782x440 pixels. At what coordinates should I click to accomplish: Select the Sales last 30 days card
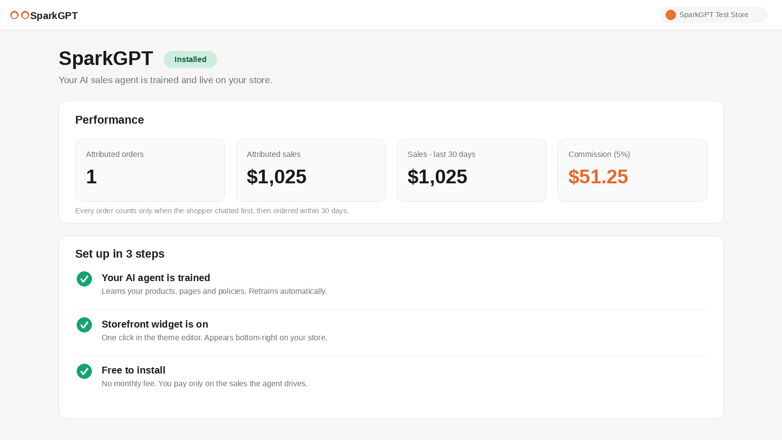tap(472, 170)
